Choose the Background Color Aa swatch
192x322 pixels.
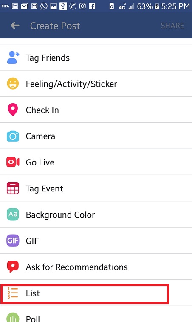point(13,214)
